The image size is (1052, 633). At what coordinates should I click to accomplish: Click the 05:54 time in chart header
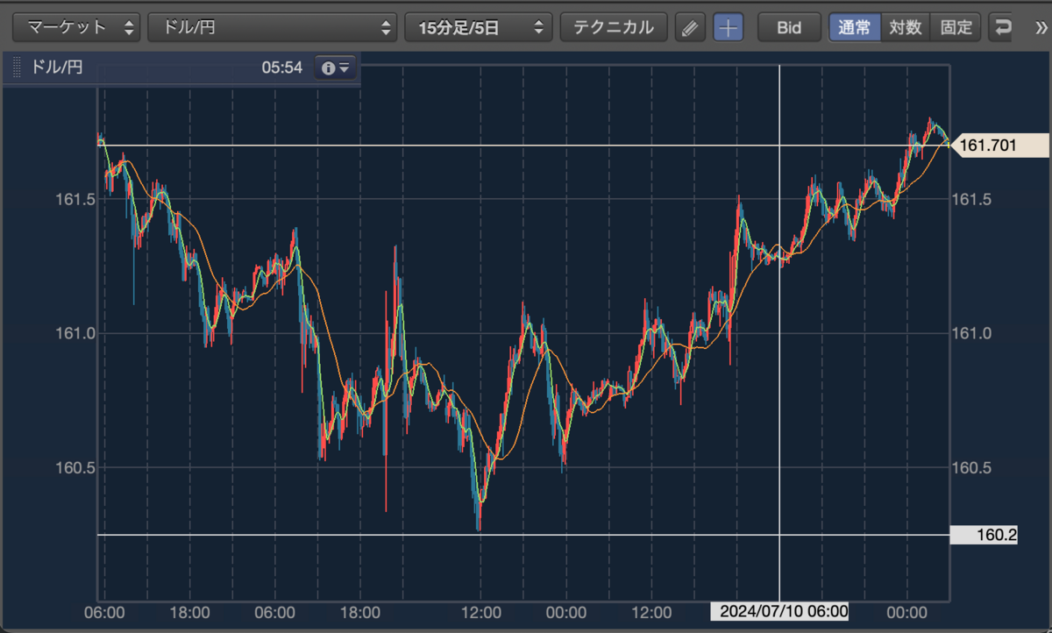[x=282, y=68]
